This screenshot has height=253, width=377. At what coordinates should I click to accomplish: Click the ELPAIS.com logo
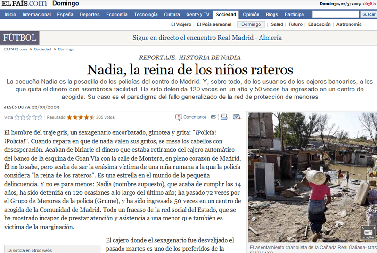tap(24, 3)
